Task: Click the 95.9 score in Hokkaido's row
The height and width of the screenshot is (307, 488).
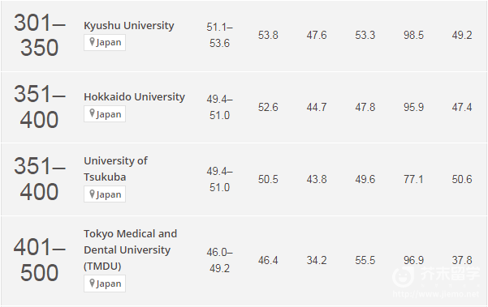Action: pos(413,107)
